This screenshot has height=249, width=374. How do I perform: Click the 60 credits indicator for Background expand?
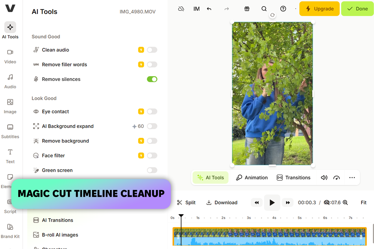coord(138,127)
